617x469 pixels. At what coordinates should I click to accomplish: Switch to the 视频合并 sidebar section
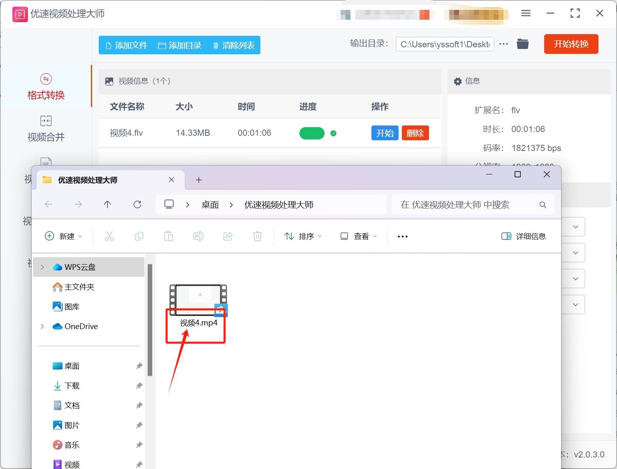coord(46,129)
